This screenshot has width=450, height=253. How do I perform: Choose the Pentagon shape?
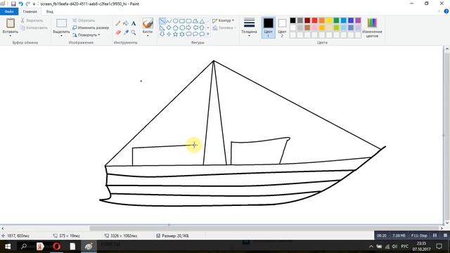pos(176,28)
